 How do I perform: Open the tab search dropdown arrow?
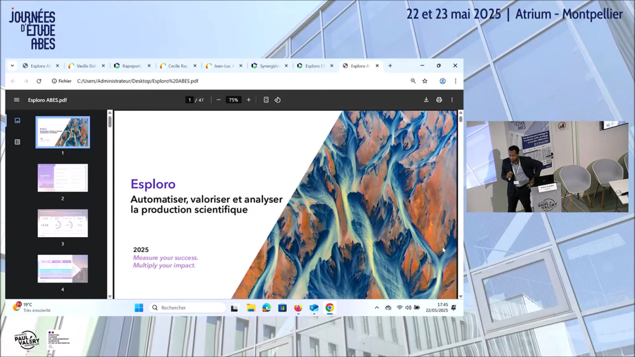point(12,66)
